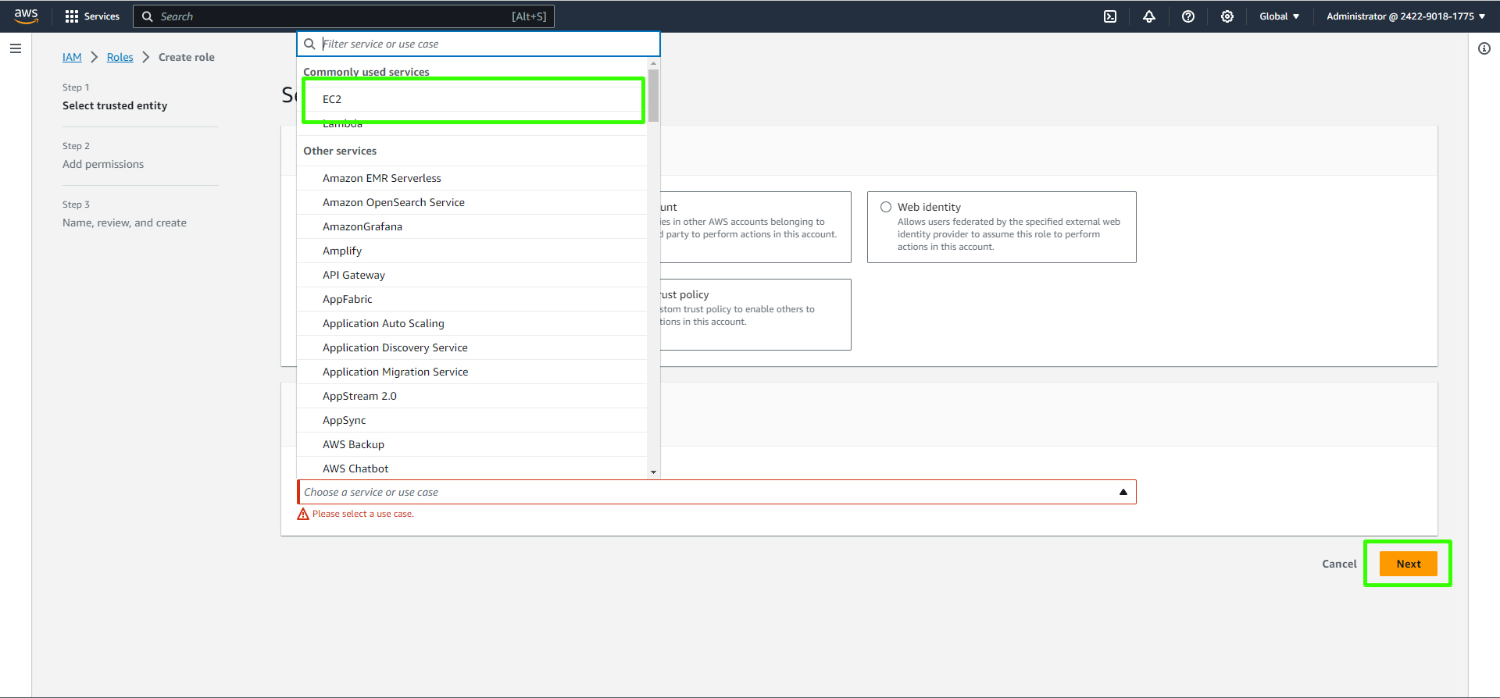
Task: Click the dropdown list scrollbar thumb
Action: [x=653, y=95]
